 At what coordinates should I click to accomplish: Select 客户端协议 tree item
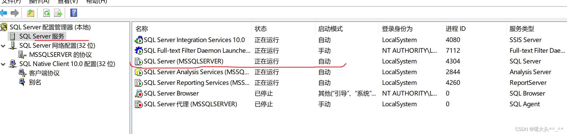point(44,73)
